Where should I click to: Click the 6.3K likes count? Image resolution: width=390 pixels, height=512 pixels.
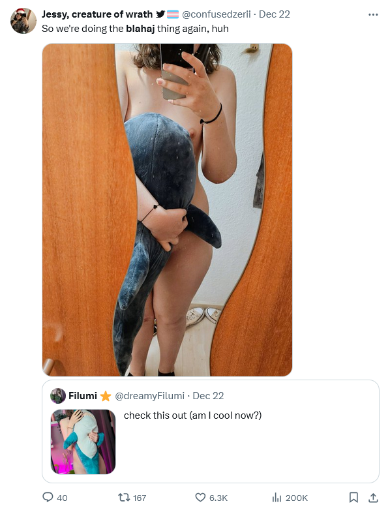(x=218, y=498)
